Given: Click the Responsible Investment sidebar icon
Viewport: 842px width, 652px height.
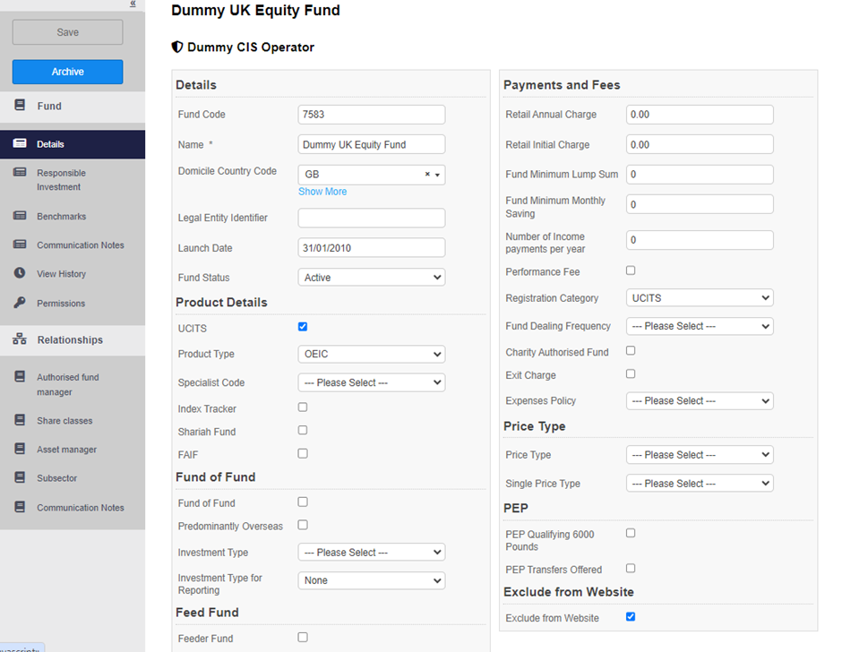Looking at the screenshot, I should coord(20,173).
